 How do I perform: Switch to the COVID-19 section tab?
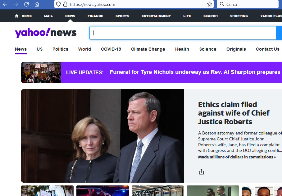pos(111,49)
